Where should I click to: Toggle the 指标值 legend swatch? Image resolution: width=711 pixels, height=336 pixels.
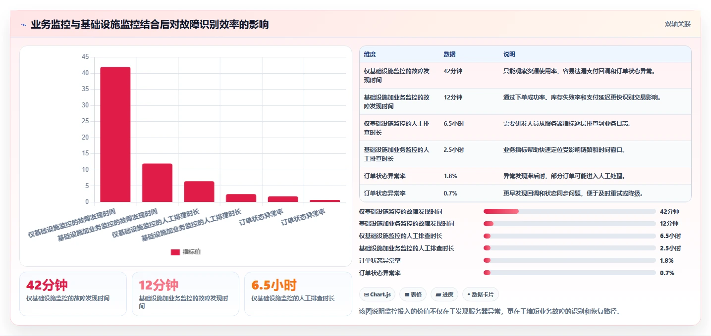(x=175, y=252)
